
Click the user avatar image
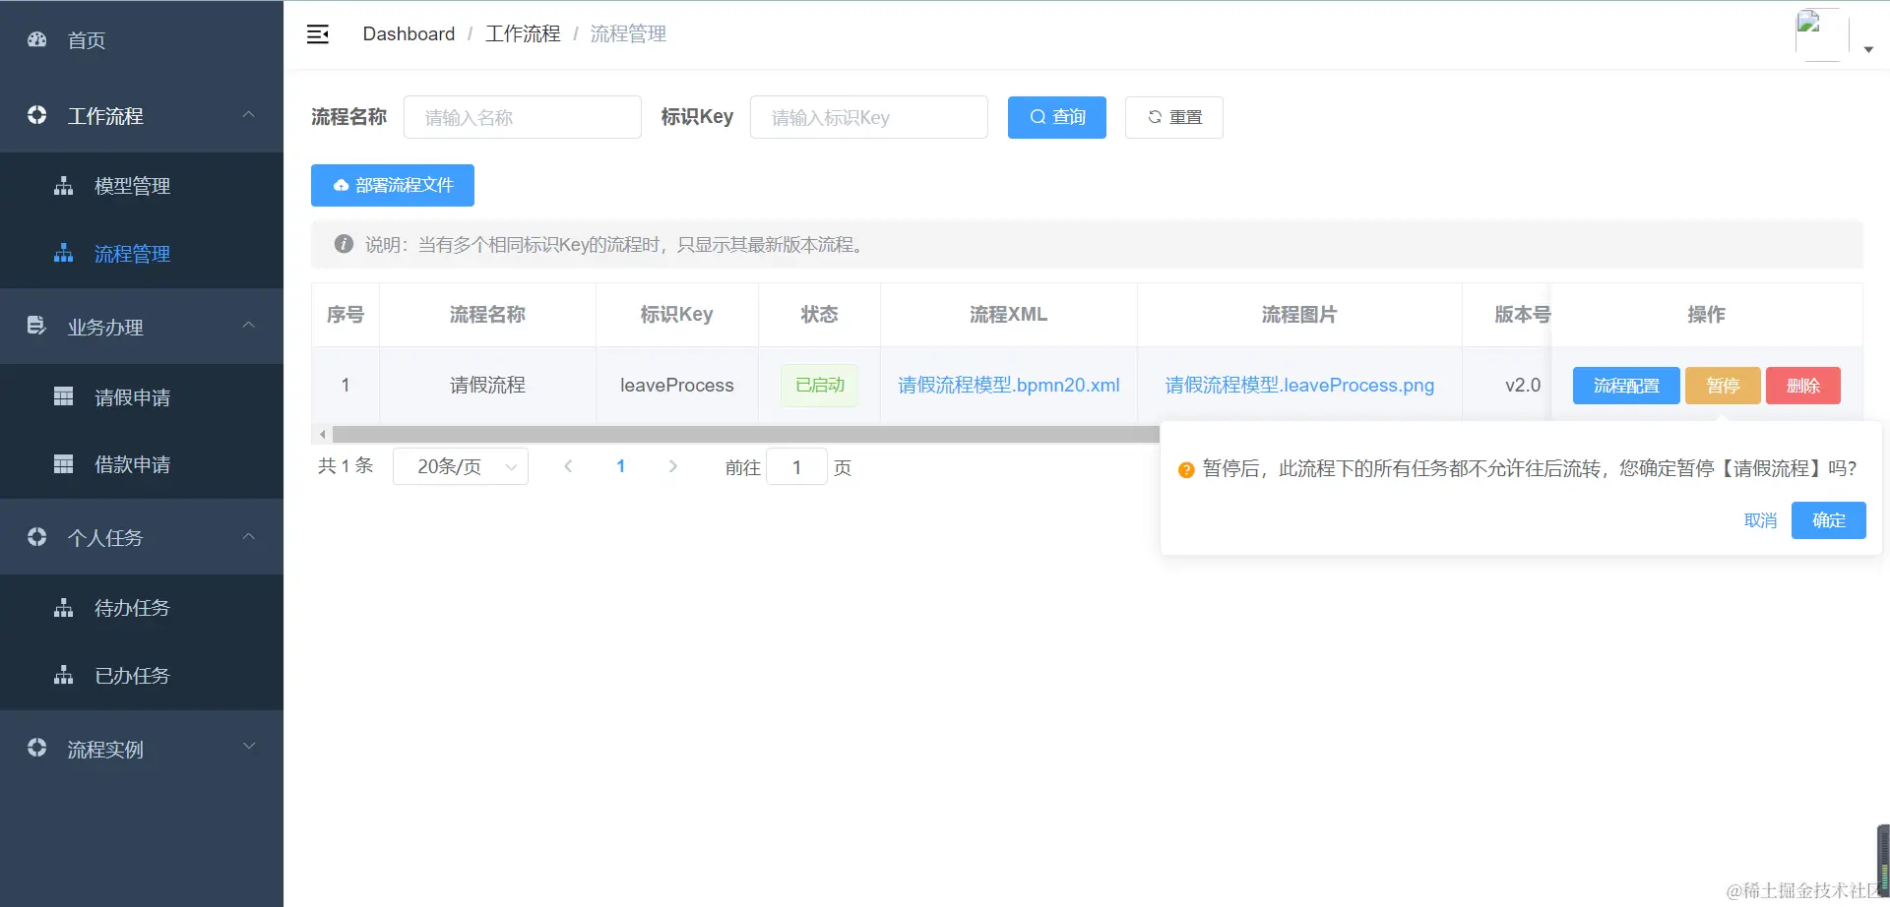pos(1821,34)
